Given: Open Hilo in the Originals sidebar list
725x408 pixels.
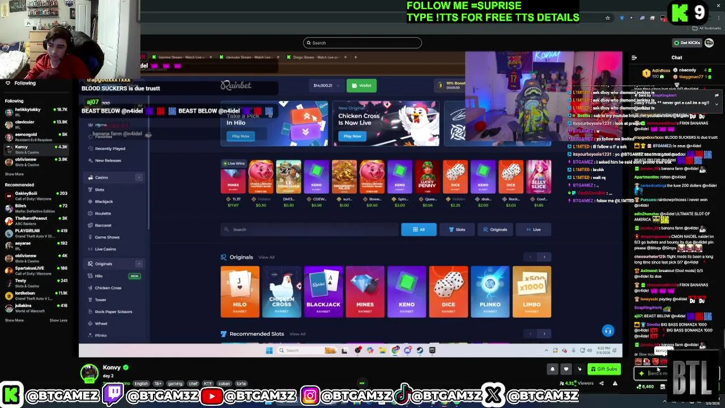Looking at the screenshot, I should (x=99, y=276).
